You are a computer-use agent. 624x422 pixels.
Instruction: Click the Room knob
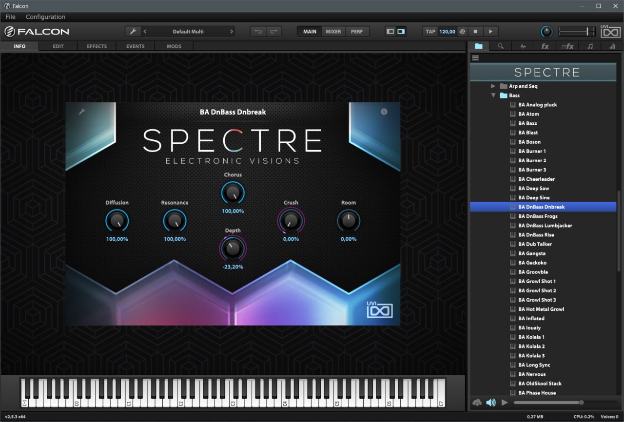349,221
